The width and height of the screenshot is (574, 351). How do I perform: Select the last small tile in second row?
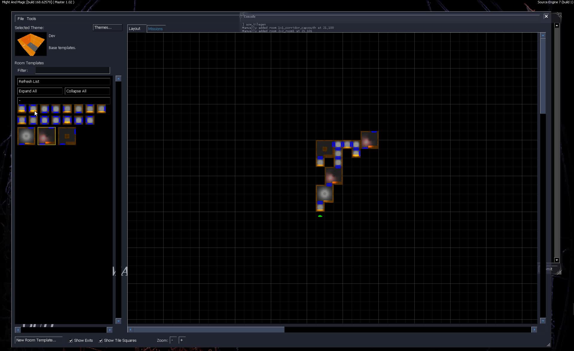coord(90,120)
